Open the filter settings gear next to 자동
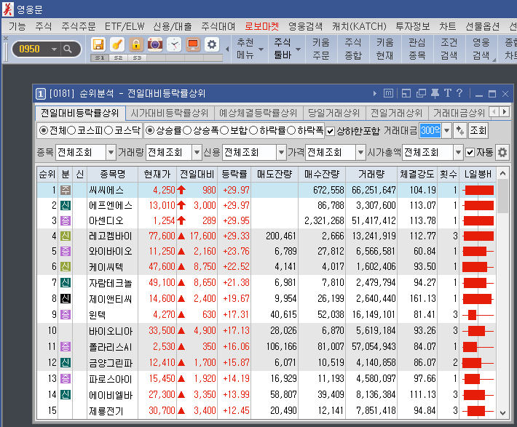Screen dimensions: 517x427 coord(502,152)
